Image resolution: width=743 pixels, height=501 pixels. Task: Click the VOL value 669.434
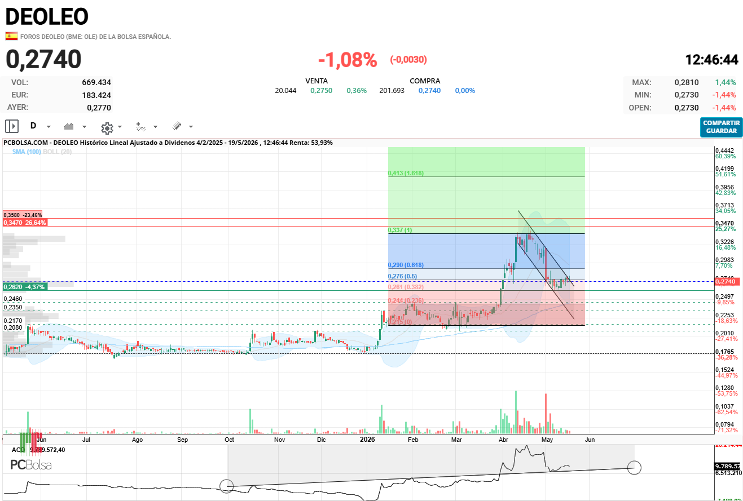96,82
